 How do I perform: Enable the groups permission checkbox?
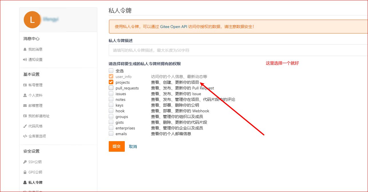(x=111, y=116)
